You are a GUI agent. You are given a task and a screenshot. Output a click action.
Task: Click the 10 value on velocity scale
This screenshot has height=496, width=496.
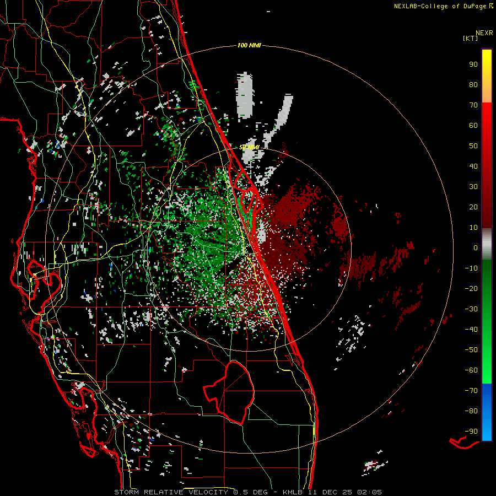click(x=473, y=228)
